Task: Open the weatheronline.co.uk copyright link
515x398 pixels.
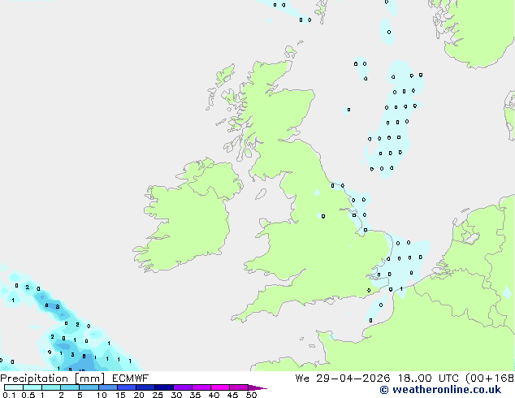Action: [440, 390]
